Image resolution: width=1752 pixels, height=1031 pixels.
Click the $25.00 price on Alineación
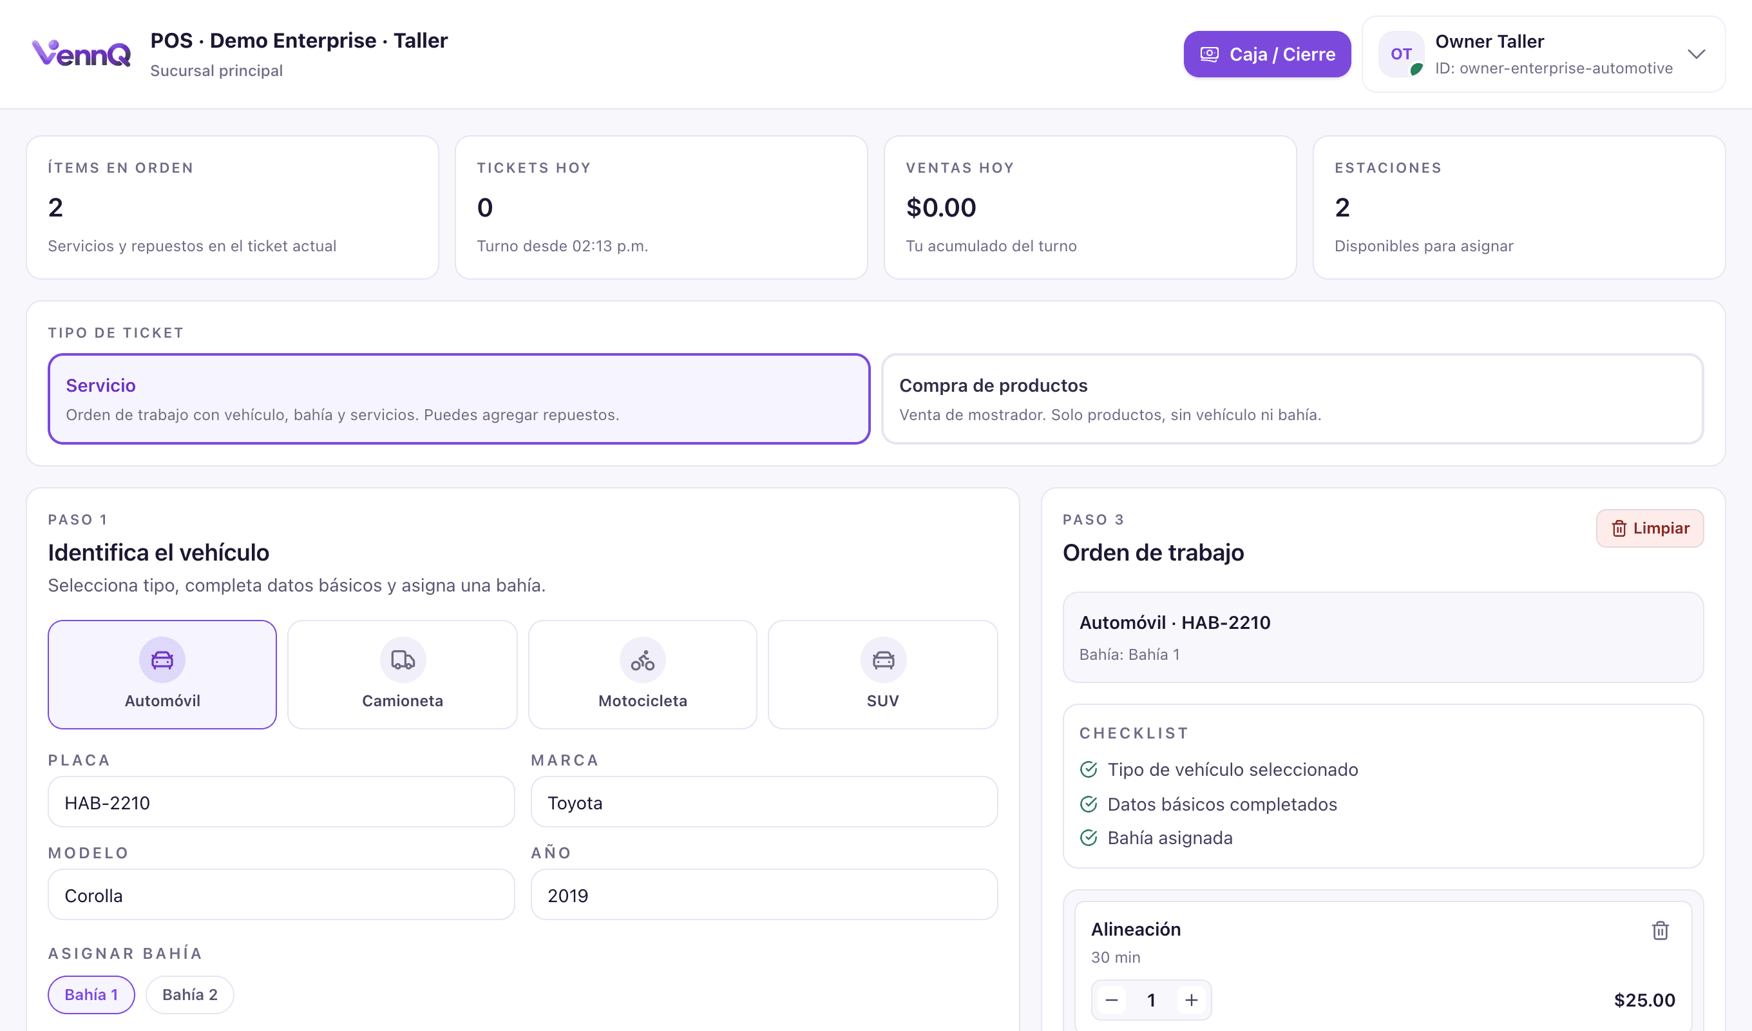pyautogui.click(x=1644, y=999)
